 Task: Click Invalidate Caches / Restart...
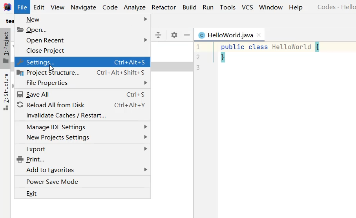[66, 115]
